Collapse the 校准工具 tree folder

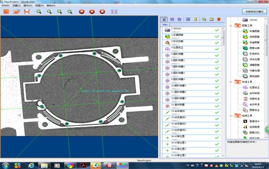231,82
